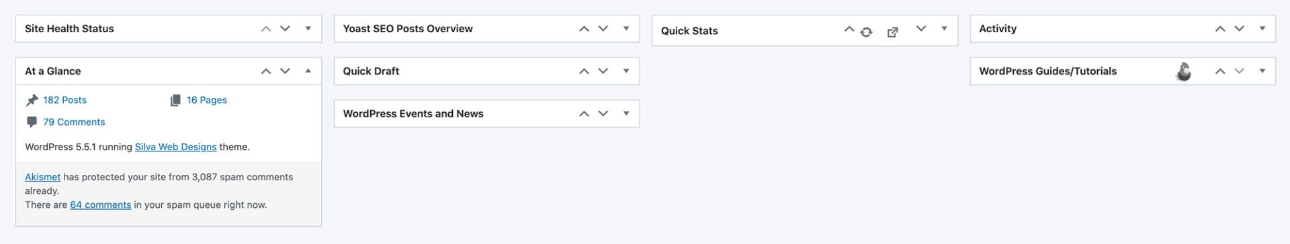Open the Silva Web Designs theme link
The height and width of the screenshot is (244, 1290).
click(175, 147)
